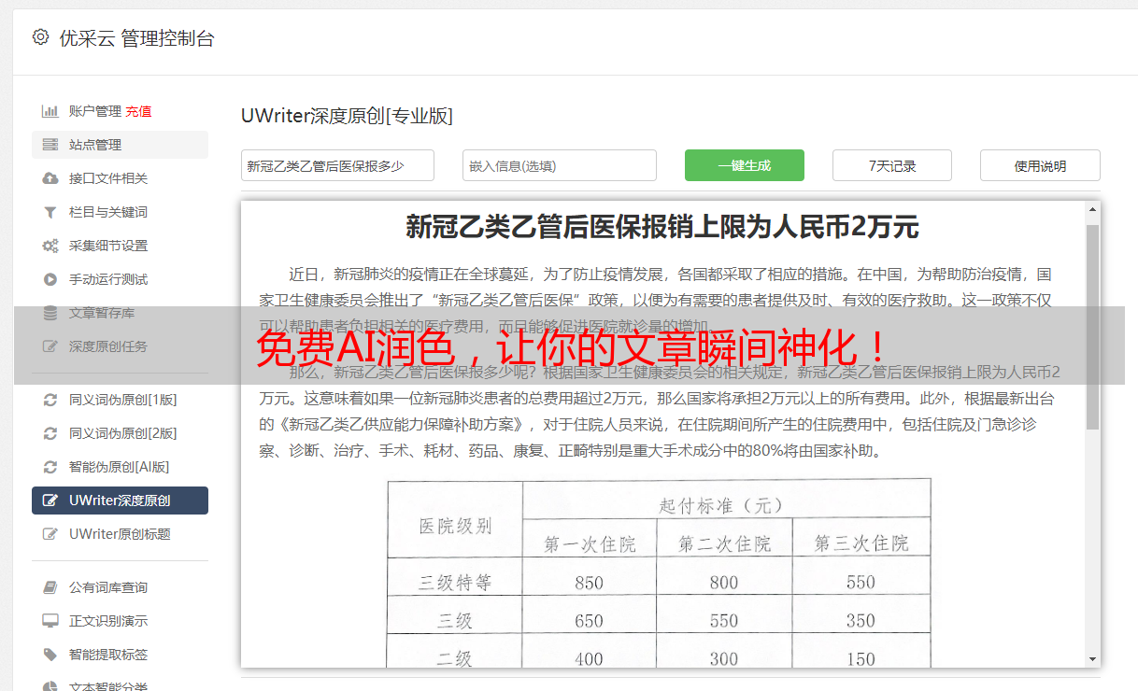The height and width of the screenshot is (691, 1138).
Task: Click the 第三次住院 column header
Action: coord(861,543)
